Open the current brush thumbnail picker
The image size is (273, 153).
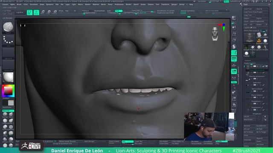pos(8,27)
